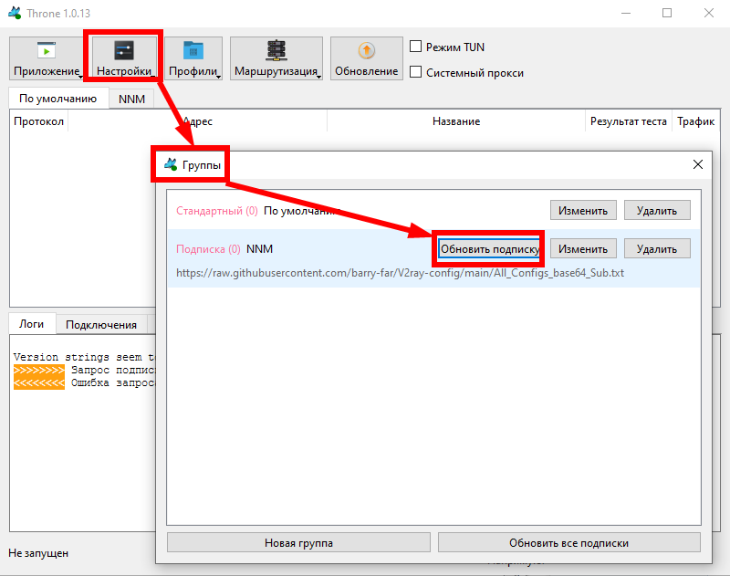Switch to the Подключения tab

[x=101, y=324]
